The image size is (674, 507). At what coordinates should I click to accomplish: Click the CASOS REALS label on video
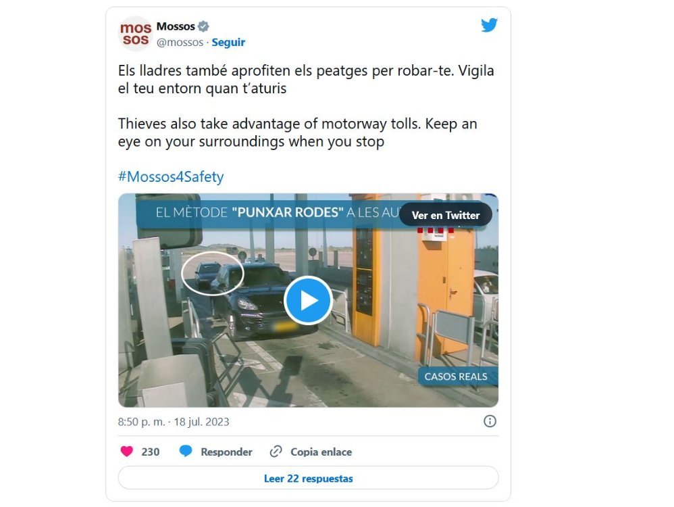(456, 377)
